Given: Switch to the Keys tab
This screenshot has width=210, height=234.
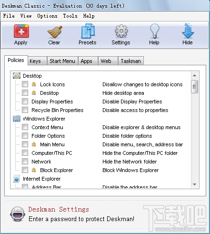Looking at the screenshot, I should [37, 61].
